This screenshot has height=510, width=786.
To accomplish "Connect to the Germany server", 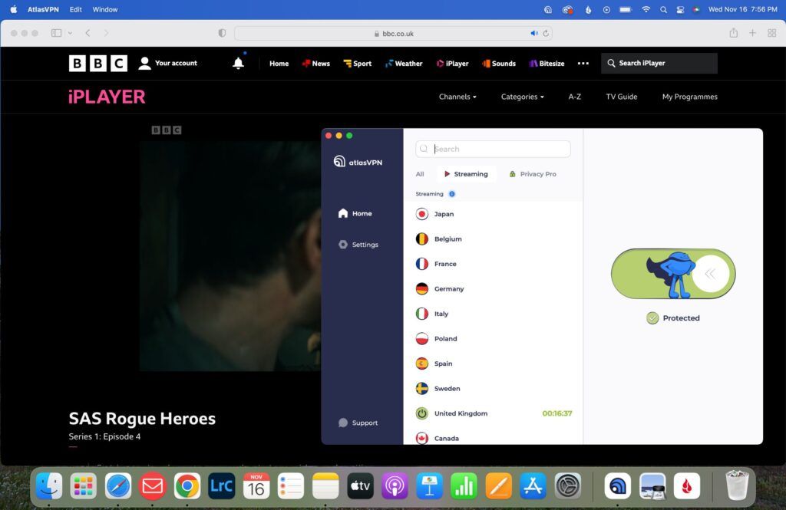I will click(x=493, y=289).
